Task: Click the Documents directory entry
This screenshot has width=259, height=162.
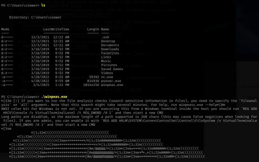Action: [x=110, y=45]
